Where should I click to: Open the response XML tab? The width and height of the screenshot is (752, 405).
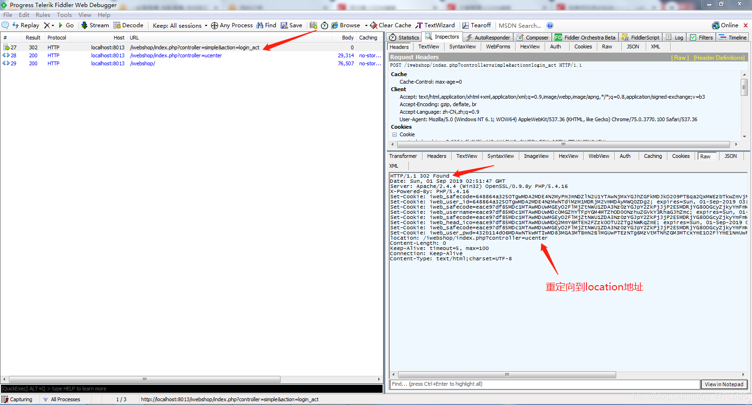point(394,166)
